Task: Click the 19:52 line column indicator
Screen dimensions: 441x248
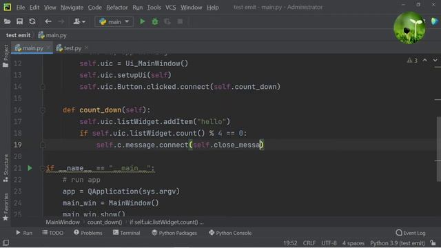Action: click(290, 243)
